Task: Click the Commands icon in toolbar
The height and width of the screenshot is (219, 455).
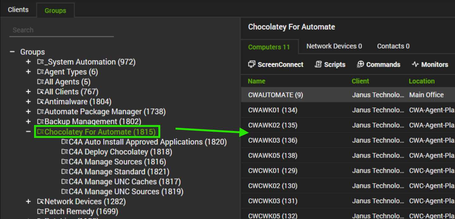Action: [360, 64]
